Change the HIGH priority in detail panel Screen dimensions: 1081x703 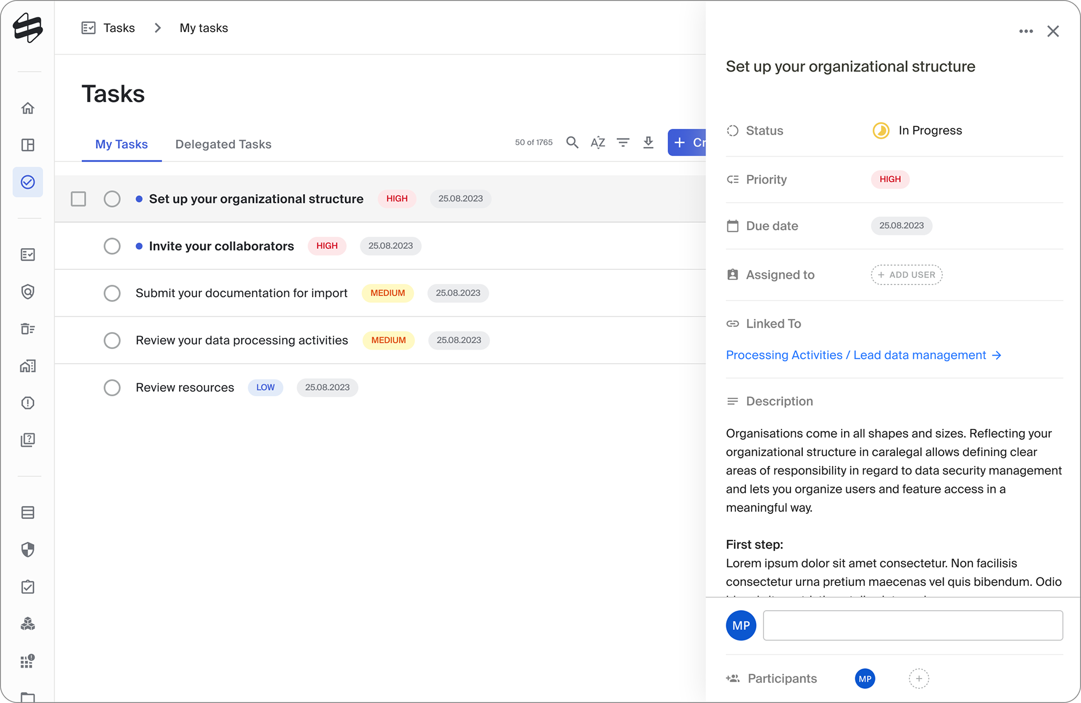click(x=890, y=180)
